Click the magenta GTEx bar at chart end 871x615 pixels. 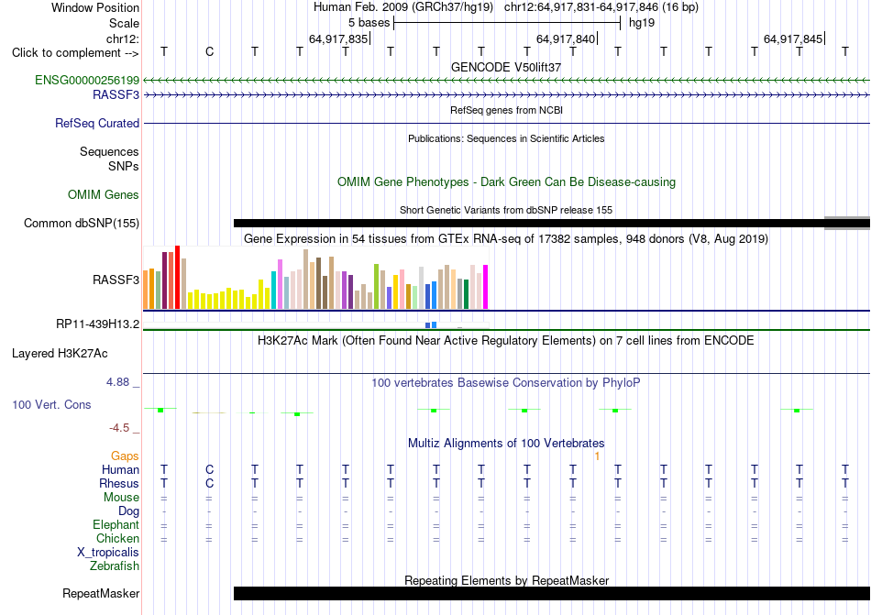point(486,287)
